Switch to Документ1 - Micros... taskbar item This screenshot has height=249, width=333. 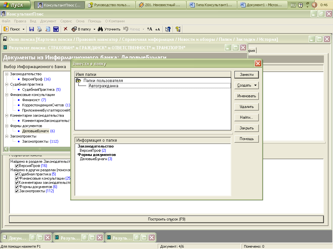pos(262,5)
